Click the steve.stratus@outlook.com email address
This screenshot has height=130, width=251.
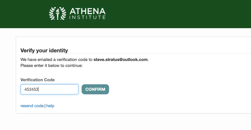point(120,60)
